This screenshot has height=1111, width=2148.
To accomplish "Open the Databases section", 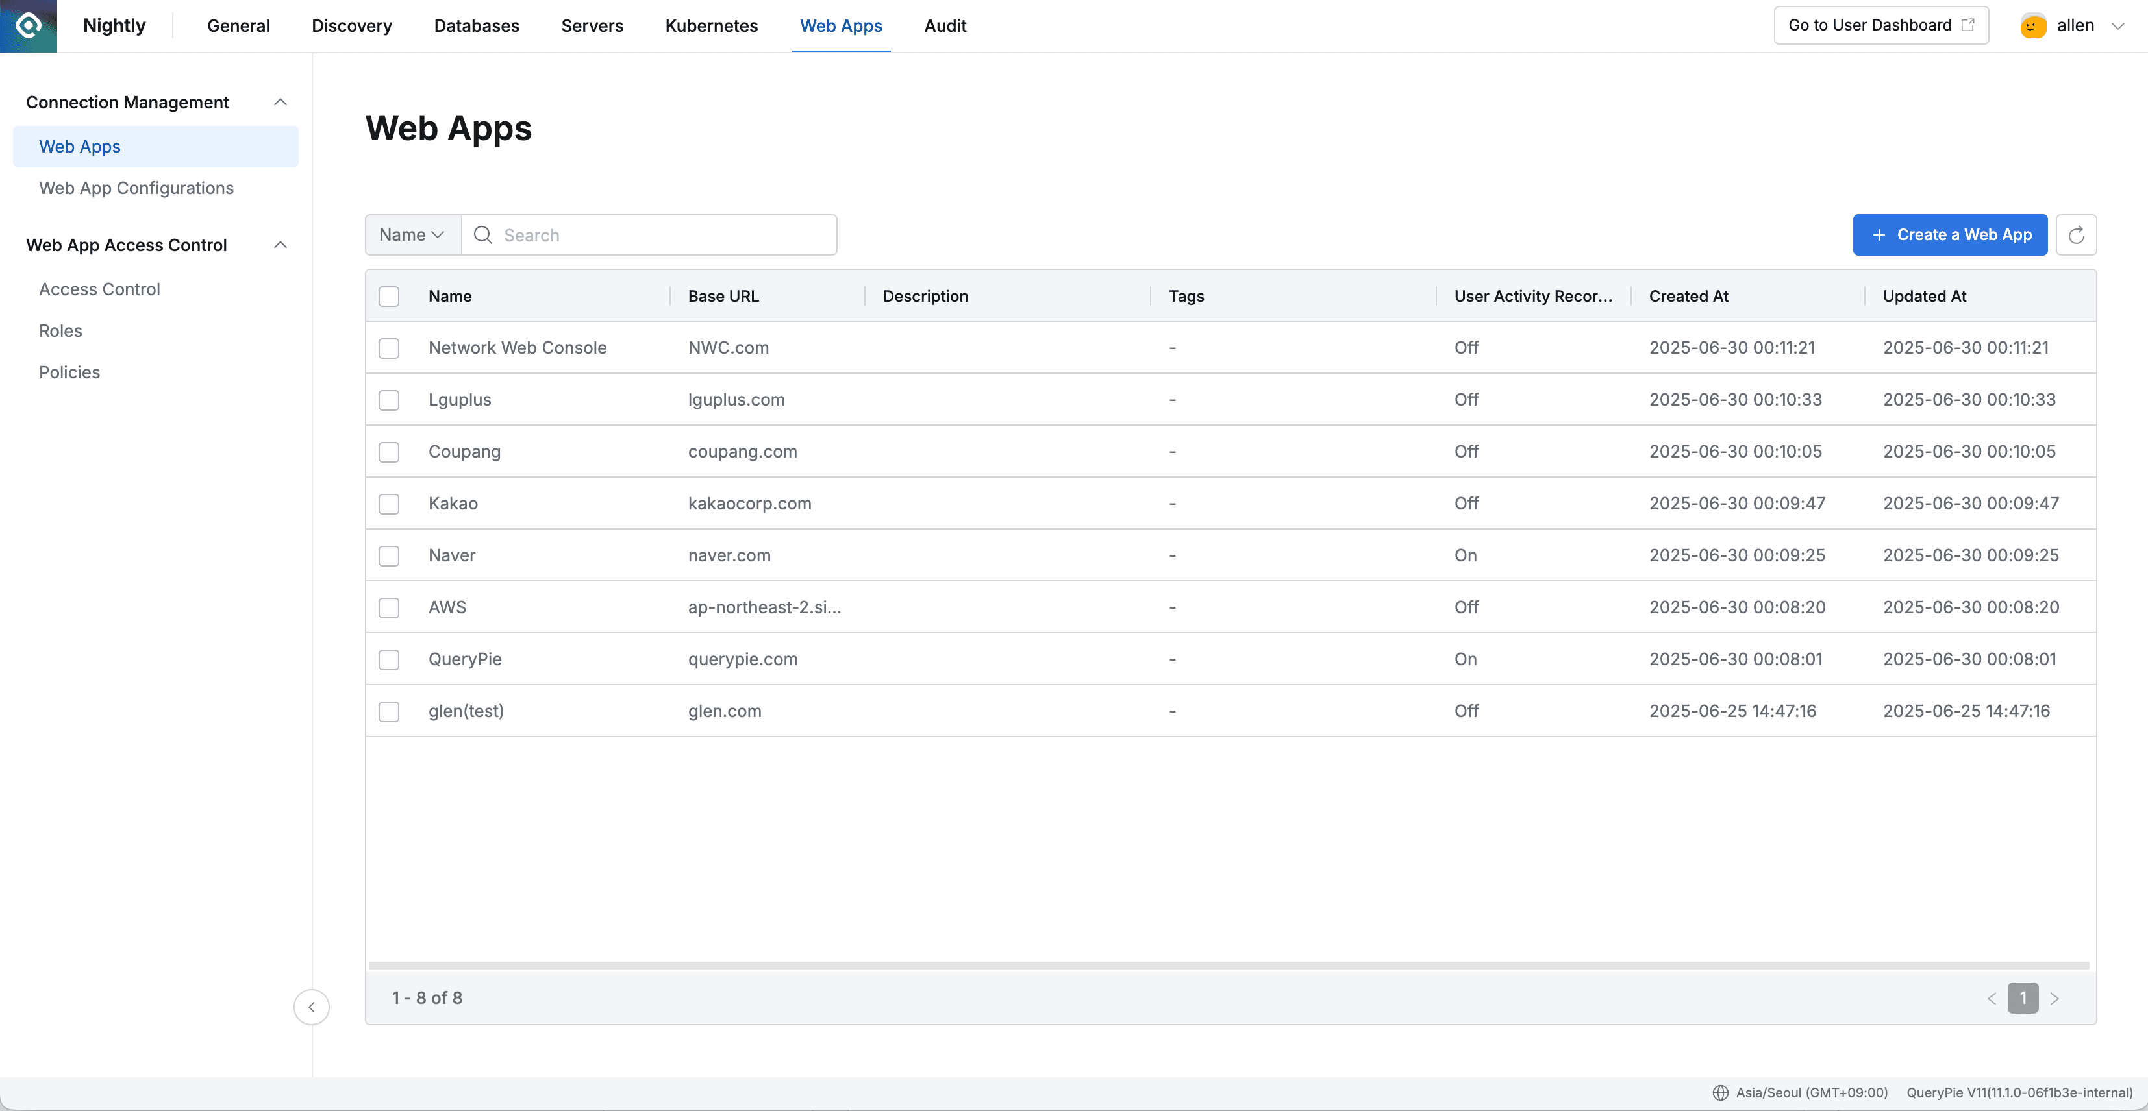I will coord(476,26).
